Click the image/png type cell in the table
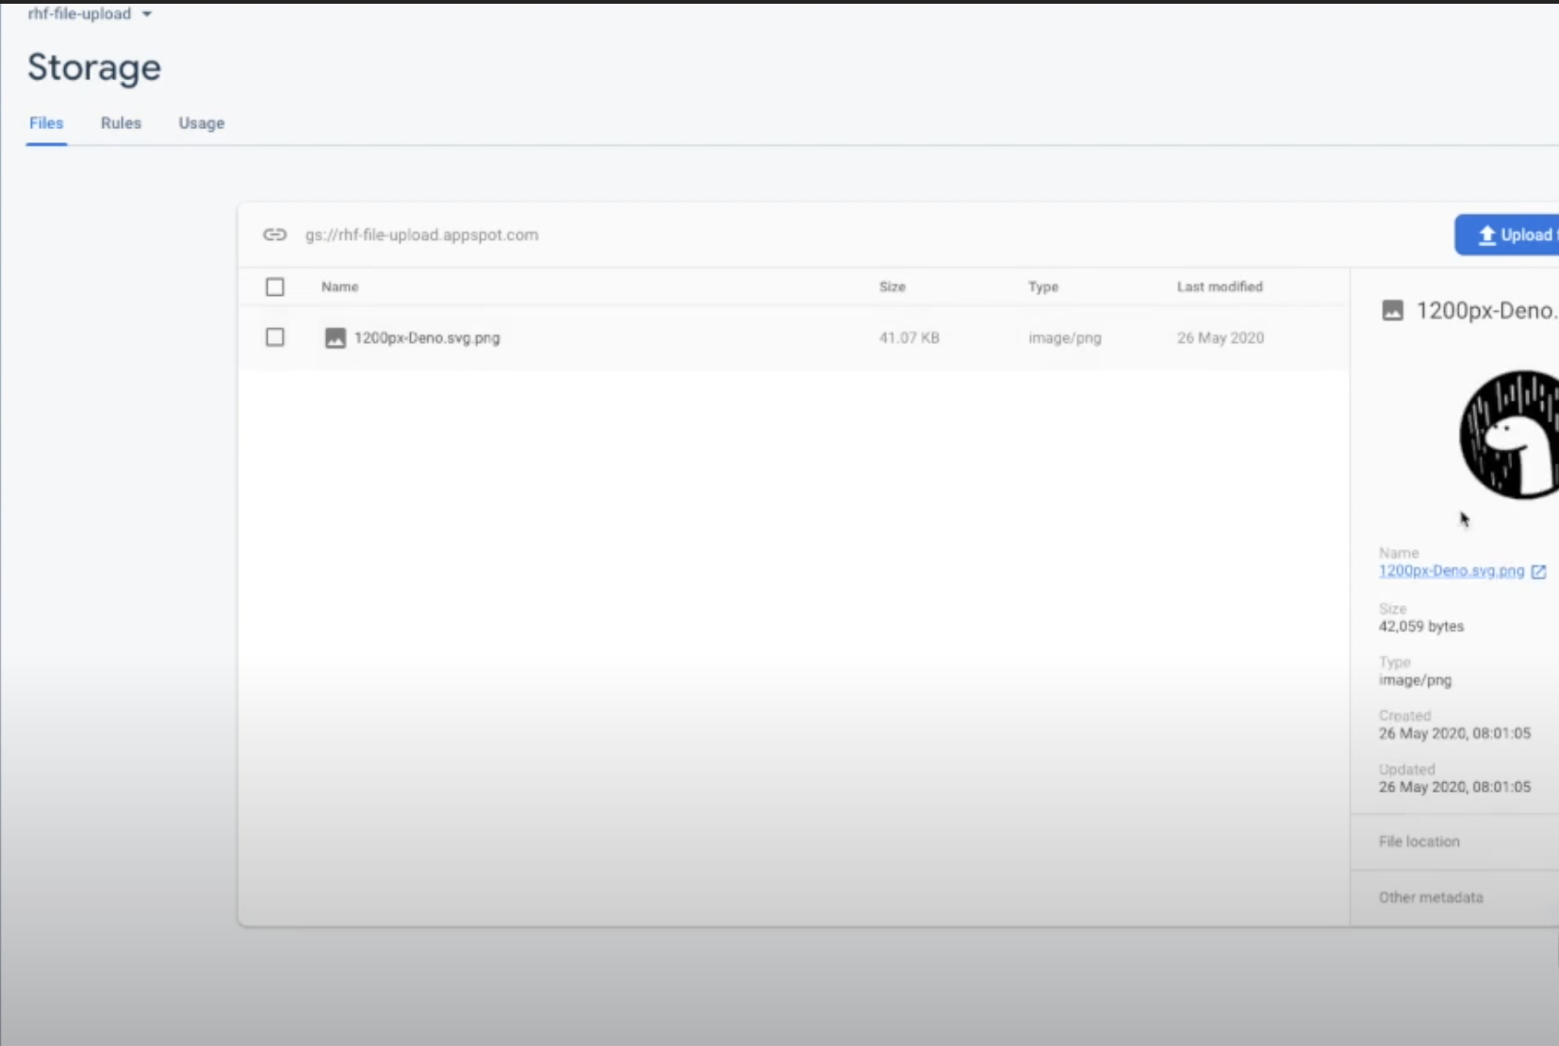 (1065, 337)
